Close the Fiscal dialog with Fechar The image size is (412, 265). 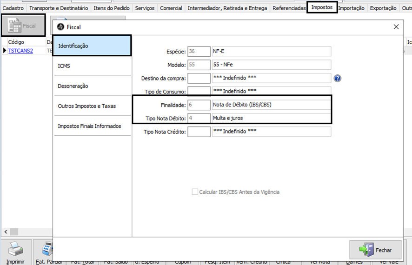pyautogui.click(x=375, y=250)
